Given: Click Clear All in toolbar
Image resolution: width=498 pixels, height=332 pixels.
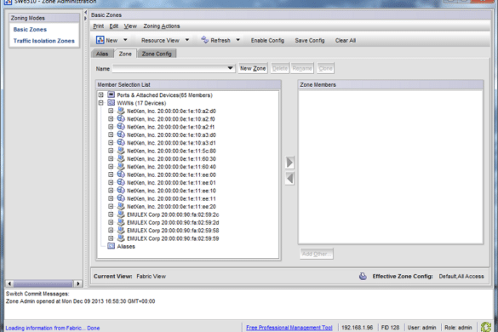Looking at the screenshot, I should pos(346,40).
